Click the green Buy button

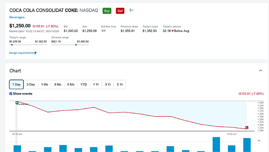[107, 11]
